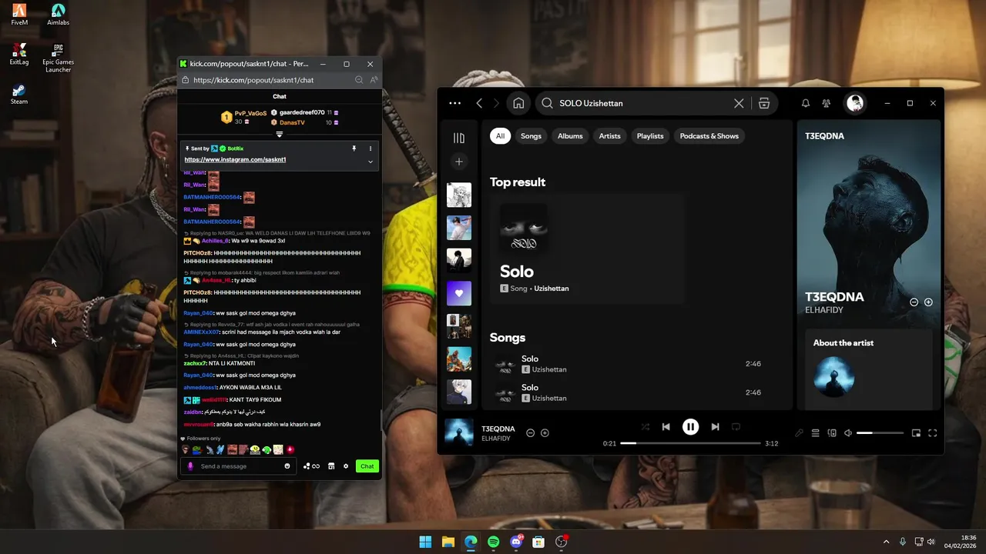The image size is (986, 554).
Task: Switch to the Artists filter
Action: coord(609,136)
